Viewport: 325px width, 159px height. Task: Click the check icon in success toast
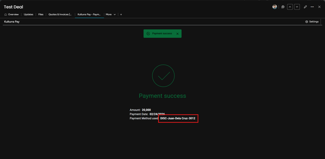point(148,34)
